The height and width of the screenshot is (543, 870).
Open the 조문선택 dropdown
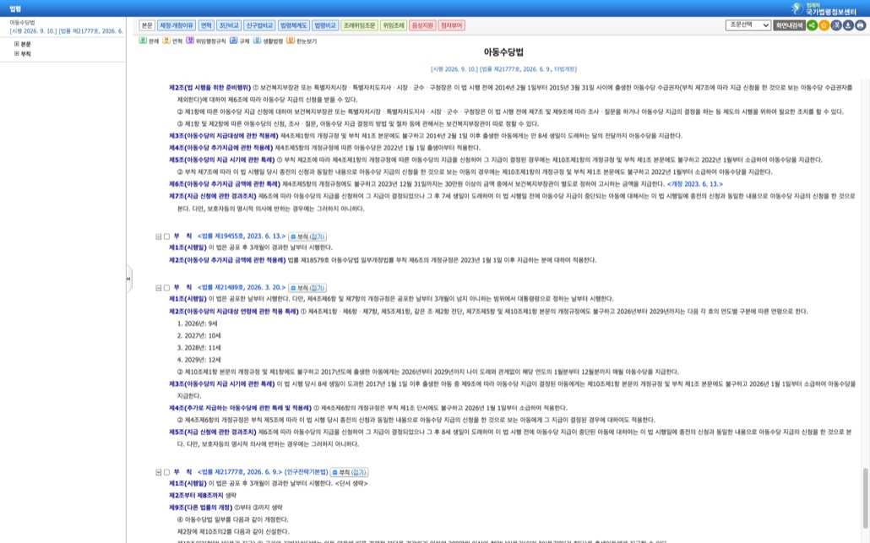(x=748, y=25)
